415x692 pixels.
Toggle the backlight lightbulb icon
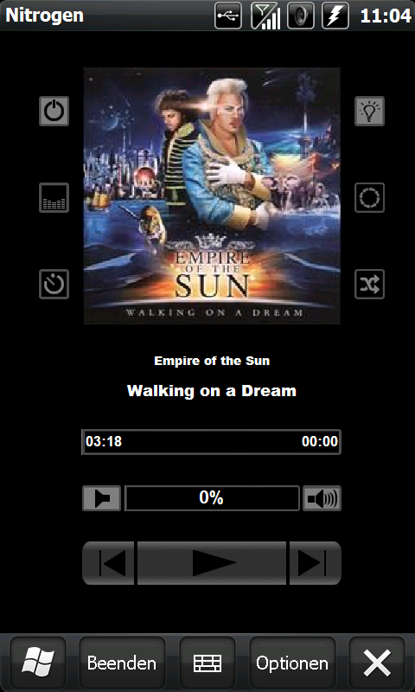[369, 112]
